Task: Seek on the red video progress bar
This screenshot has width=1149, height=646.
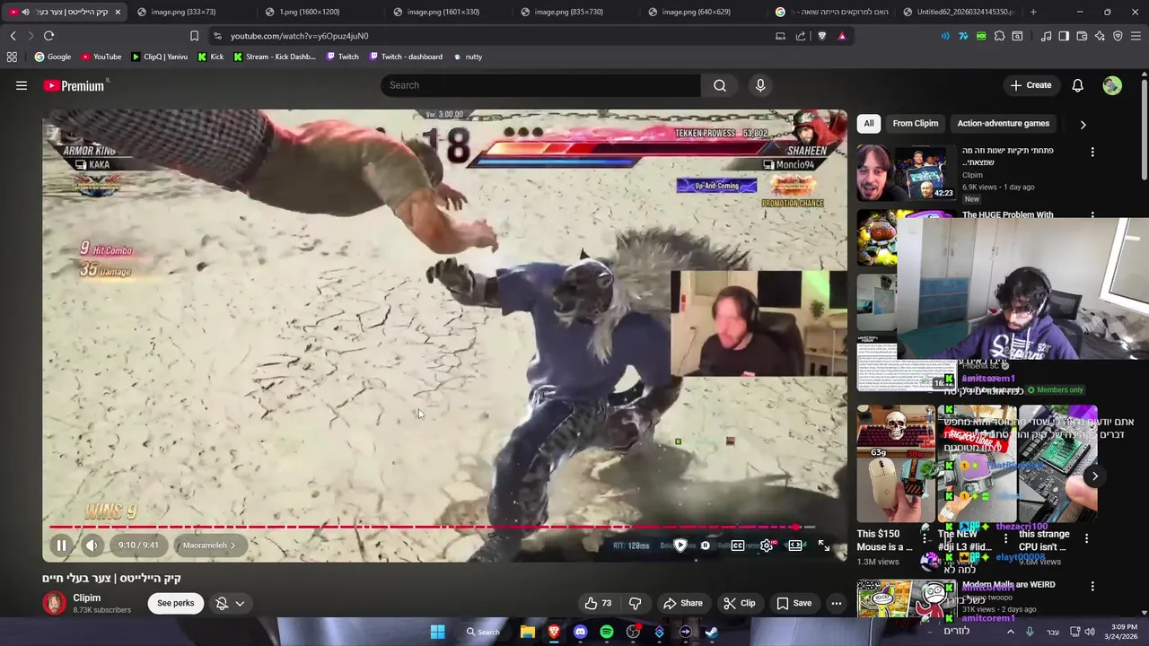Action: coord(431,528)
